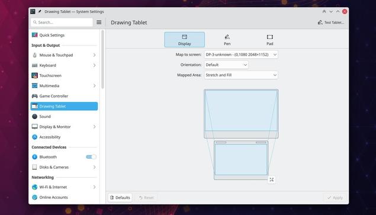Screen dimensions: 376x215
Task: Open the Mapped Area dropdown
Action: (x=241, y=75)
